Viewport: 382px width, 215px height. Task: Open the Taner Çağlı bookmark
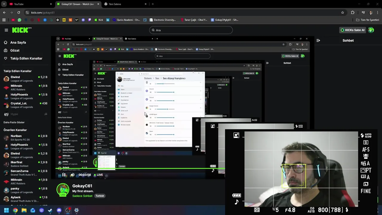[194, 20]
